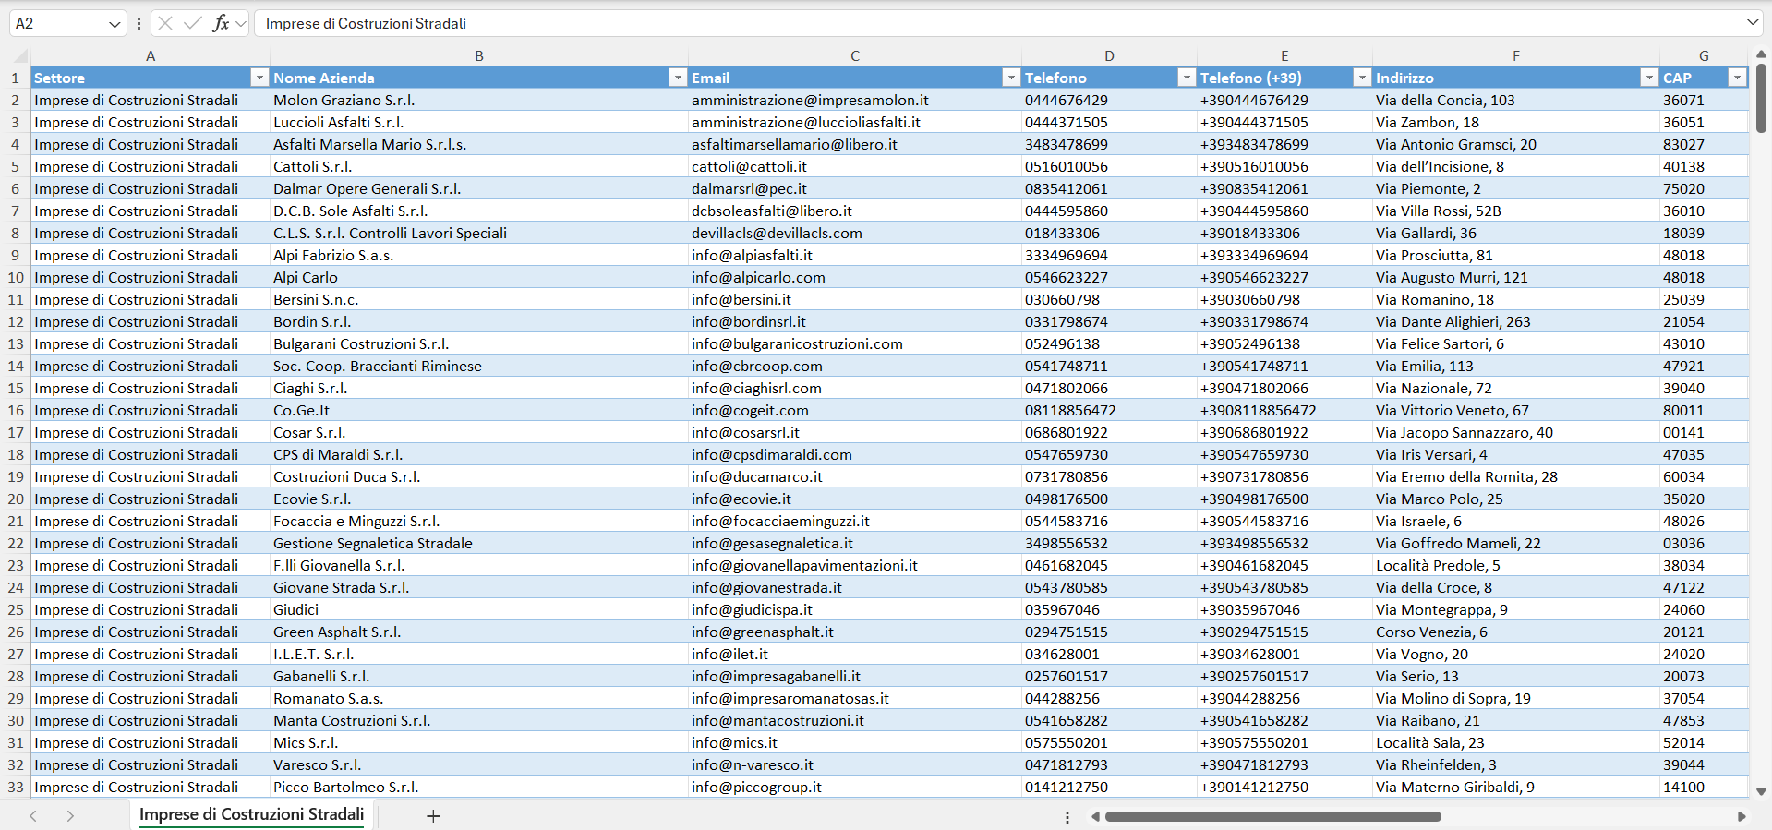Expand the formula bar with chevron
Viewport: 1772px width, 830px height.
click(x=1752, y=22)
